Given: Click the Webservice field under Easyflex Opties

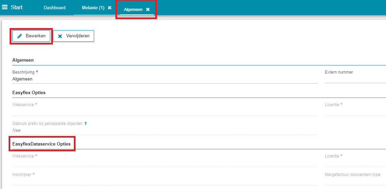Looking at the screenshot, I should (x=165, y=111).
